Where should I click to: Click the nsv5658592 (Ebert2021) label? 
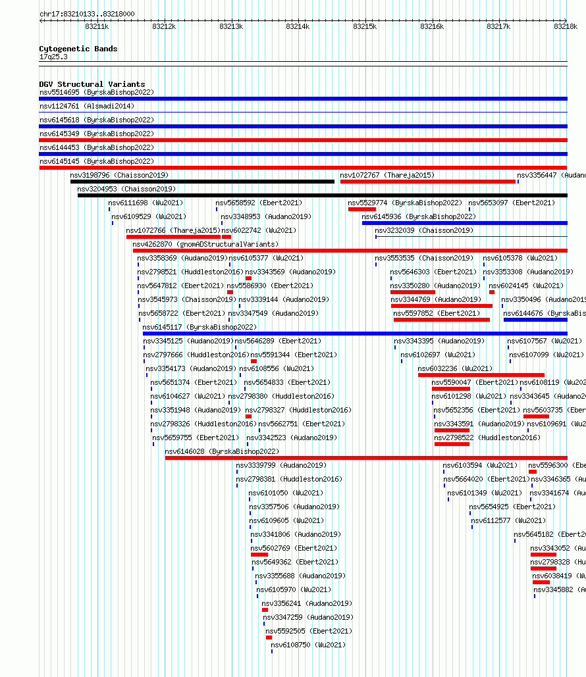click(x=259, y=203)
